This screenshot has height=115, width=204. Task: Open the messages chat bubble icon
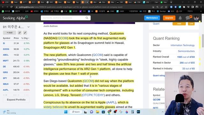click(x=188, y=18)
